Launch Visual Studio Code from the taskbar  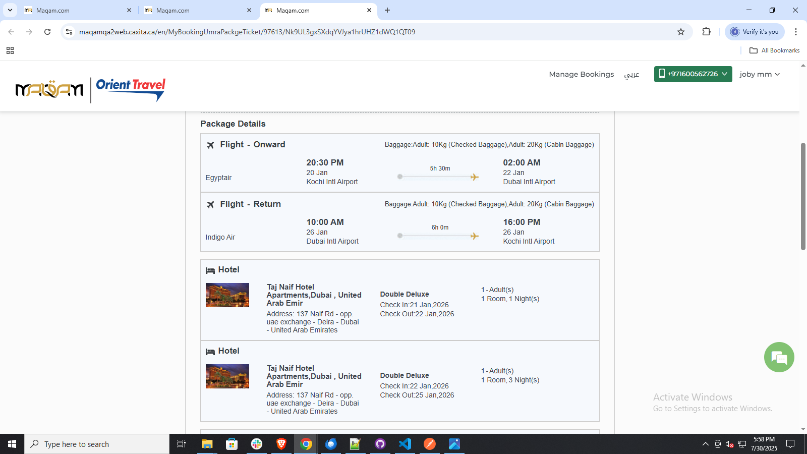405,444
